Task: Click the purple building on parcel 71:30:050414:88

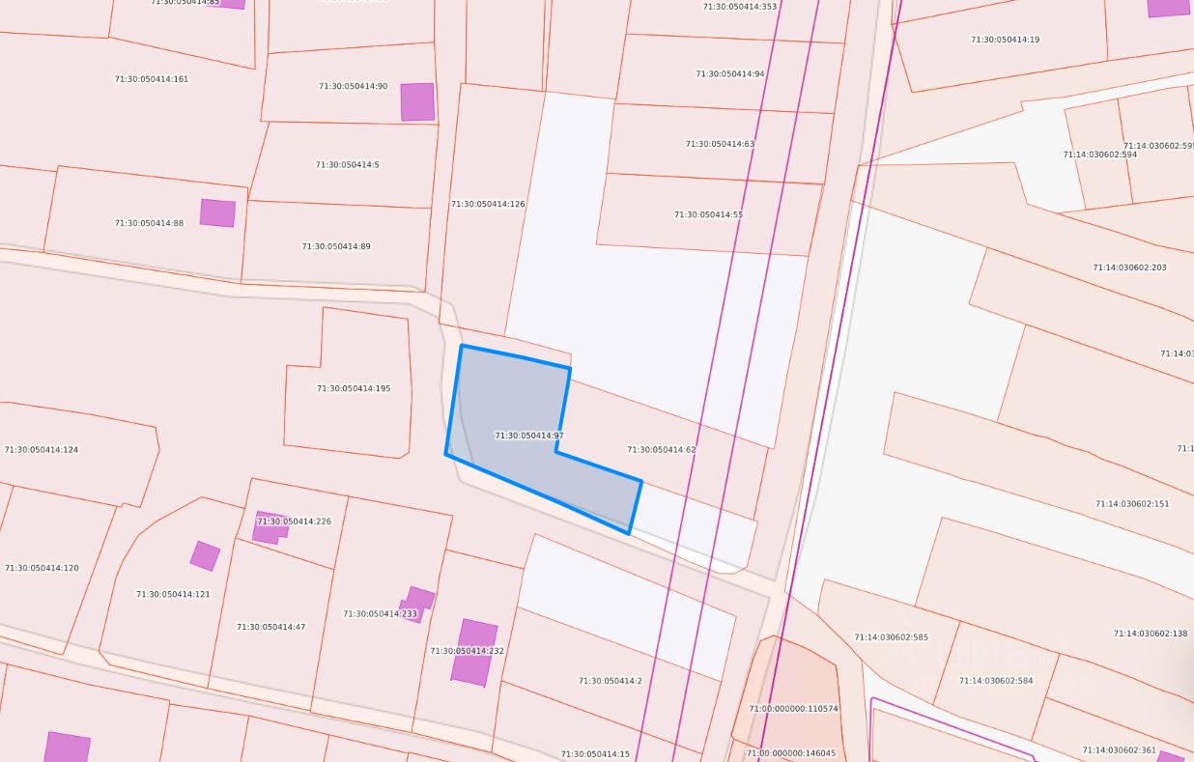Action: pos(217,212)
